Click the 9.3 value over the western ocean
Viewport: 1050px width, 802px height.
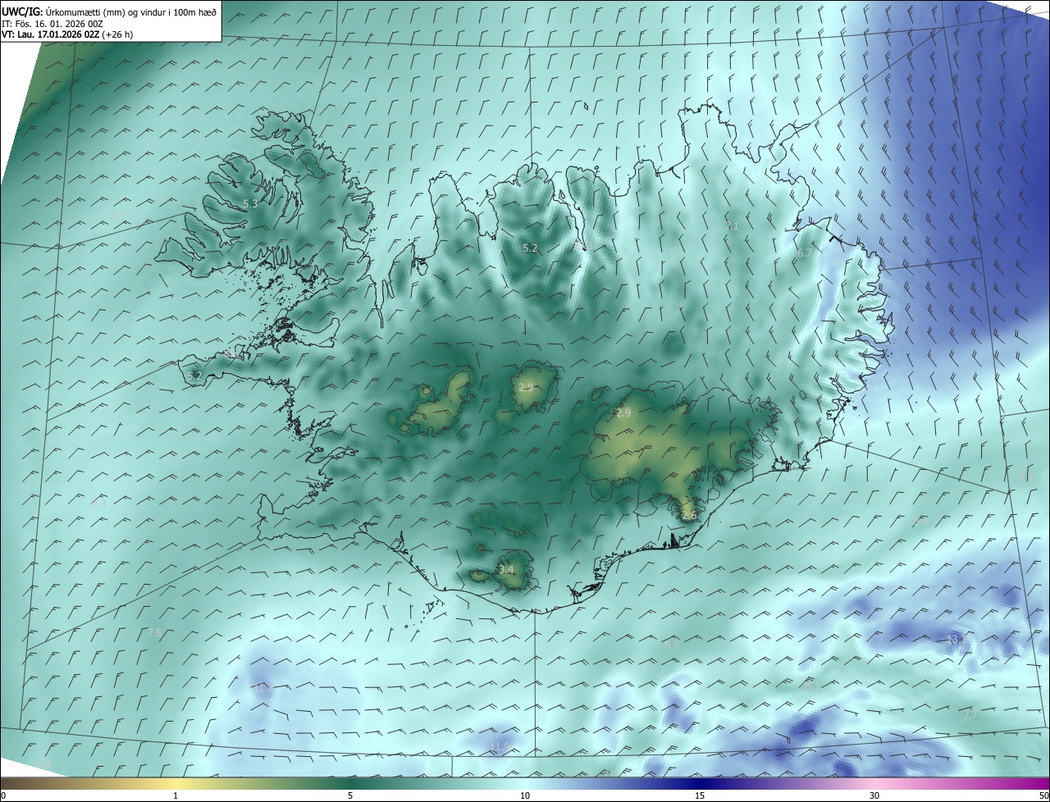pyautogui.click(x=98, y=504)
